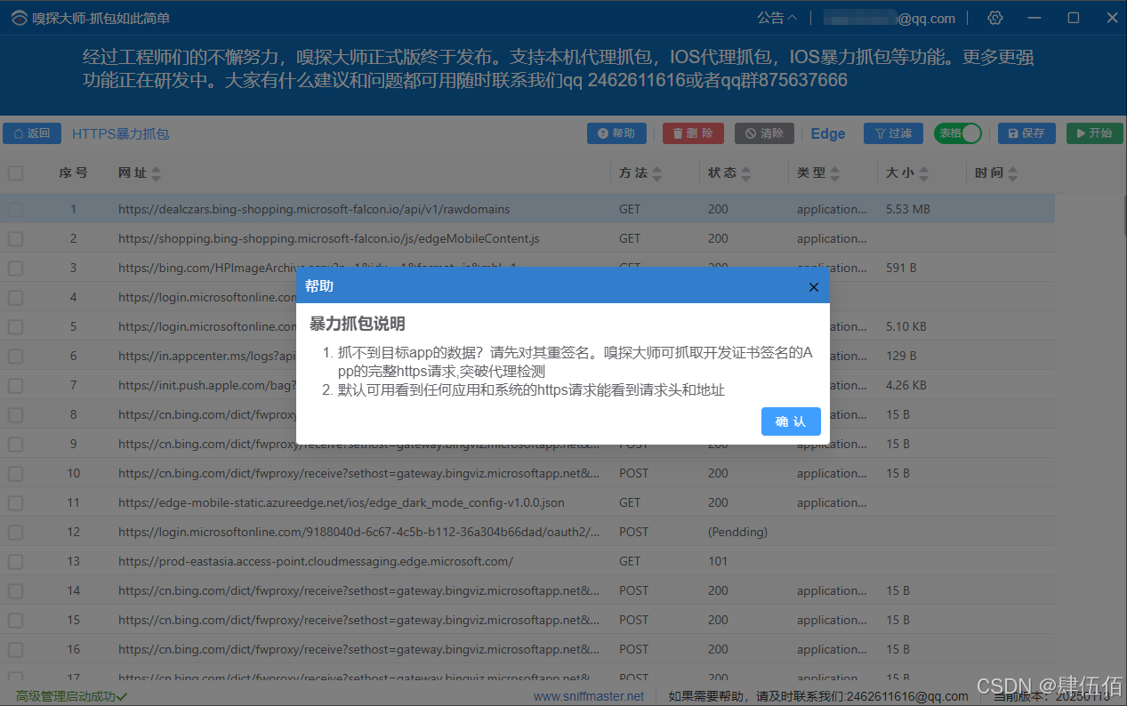Click POST method in row 14

(634, 591)
